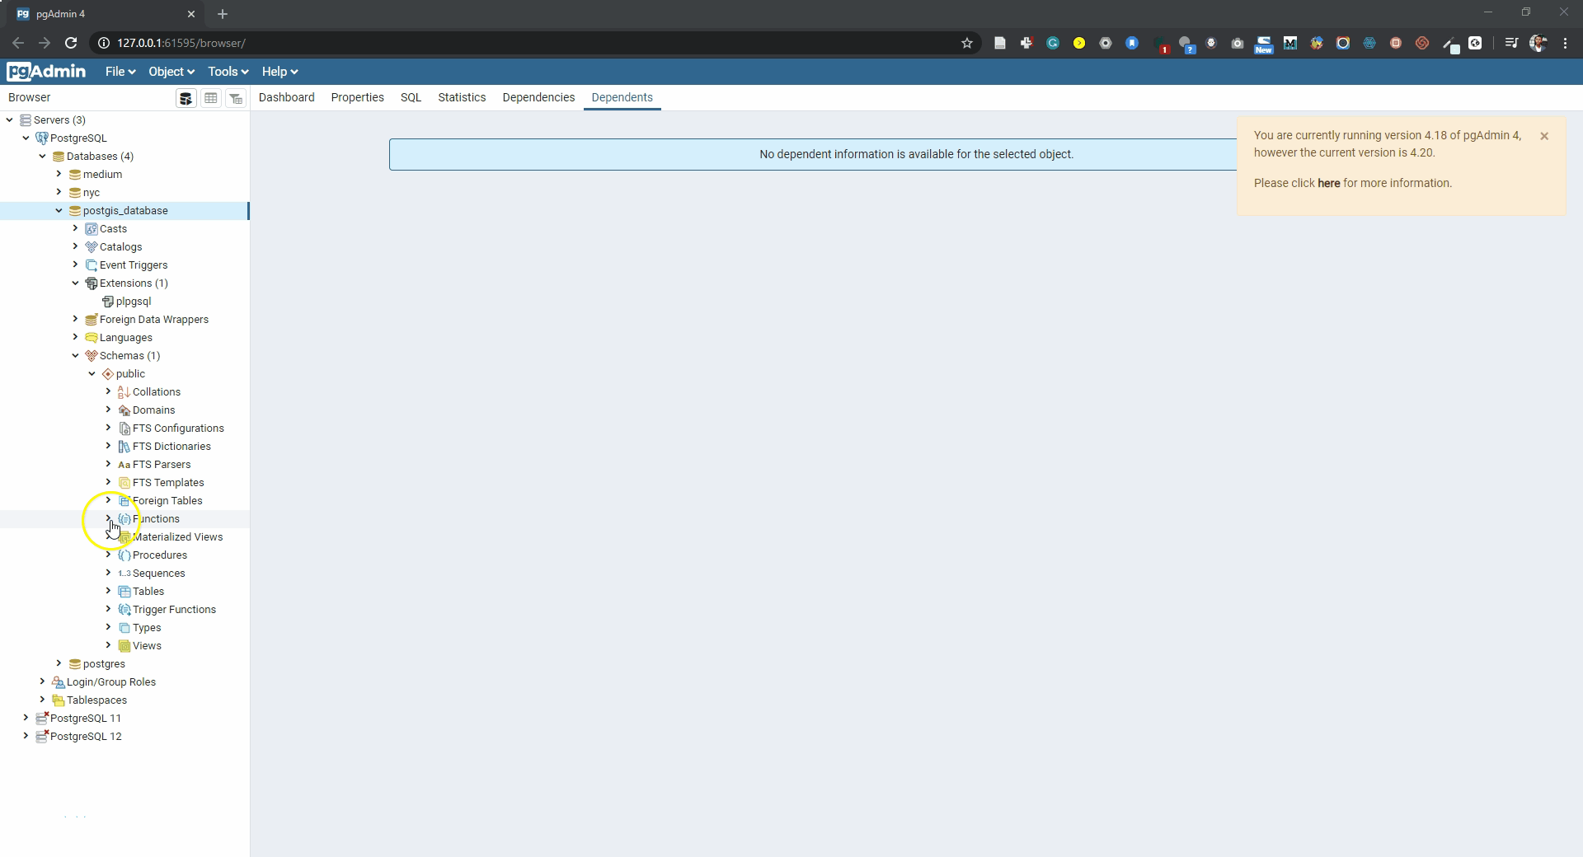Screen dimensions: 1583x857
Task: Click the FTS Dictionaries icon
Action: click(x=124, y=447)
